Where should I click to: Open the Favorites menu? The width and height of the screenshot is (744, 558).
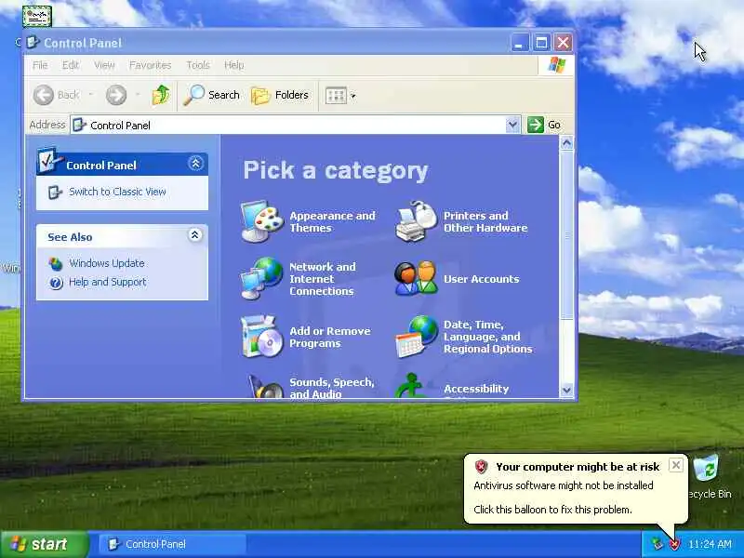(x=150, y=65)
